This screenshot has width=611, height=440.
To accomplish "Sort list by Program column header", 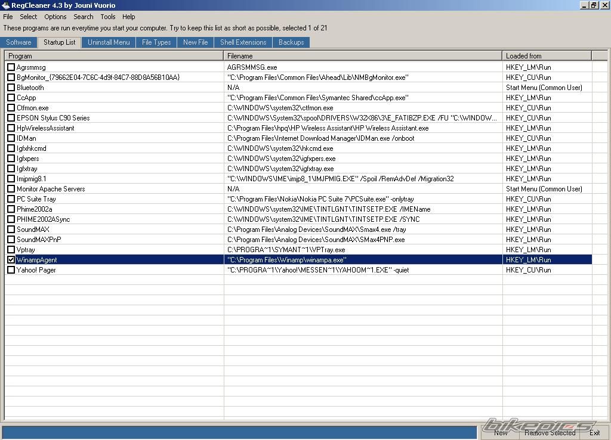I will point(114,55).
